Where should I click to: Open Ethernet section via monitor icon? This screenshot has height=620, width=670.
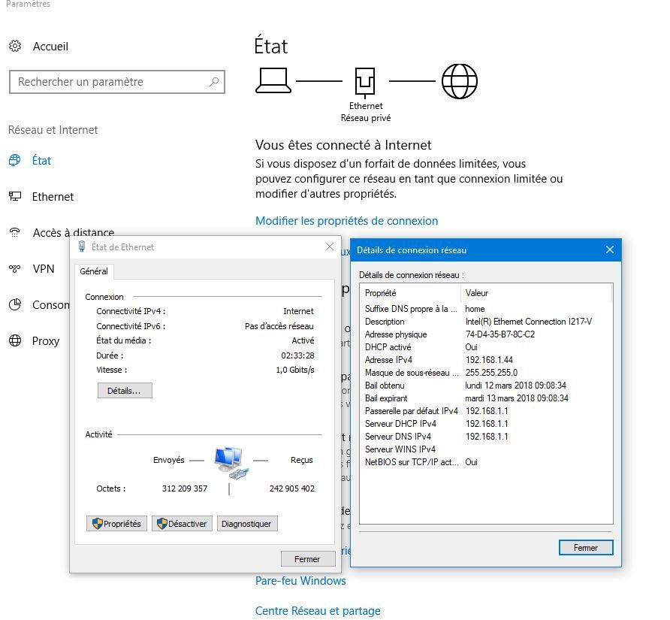point(15,197)
